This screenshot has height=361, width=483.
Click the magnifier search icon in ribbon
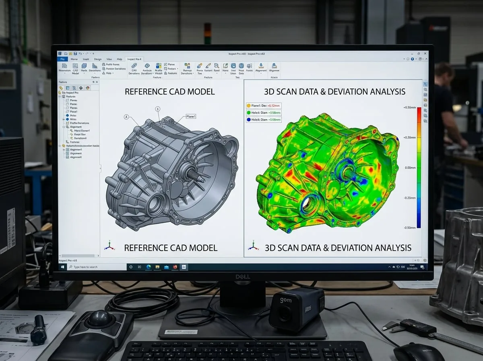[x=217, y=66]
